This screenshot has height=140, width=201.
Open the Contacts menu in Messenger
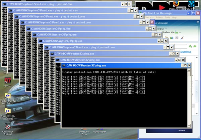pos(149,17)
